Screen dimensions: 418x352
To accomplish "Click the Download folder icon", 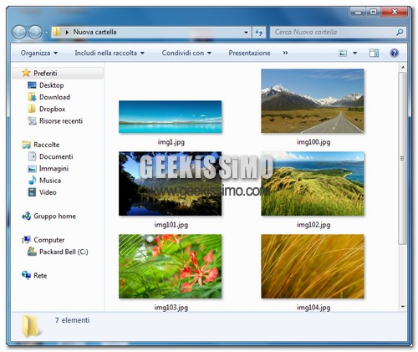I will [x=32, y=97].
